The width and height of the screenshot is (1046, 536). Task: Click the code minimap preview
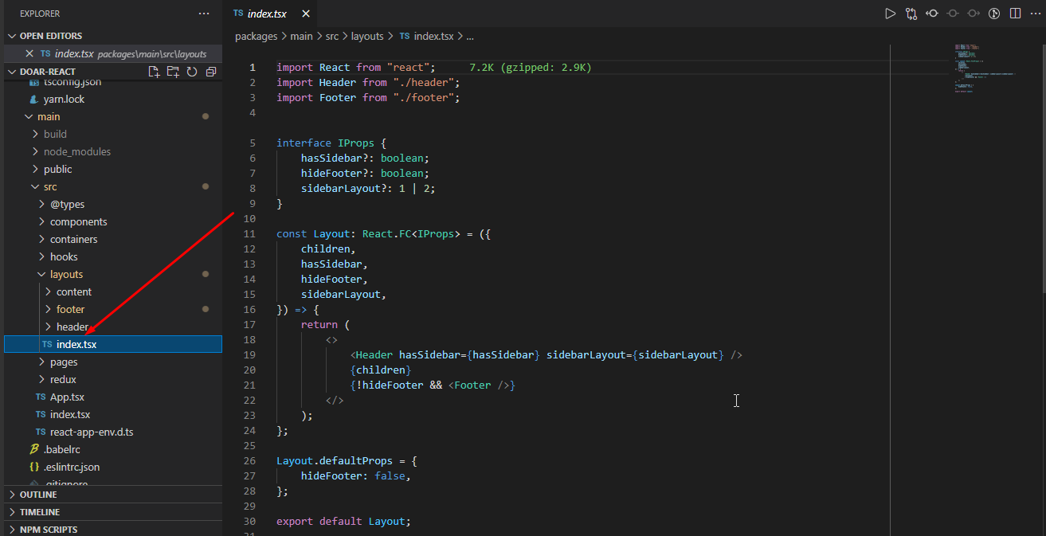(x=986, y=70)
